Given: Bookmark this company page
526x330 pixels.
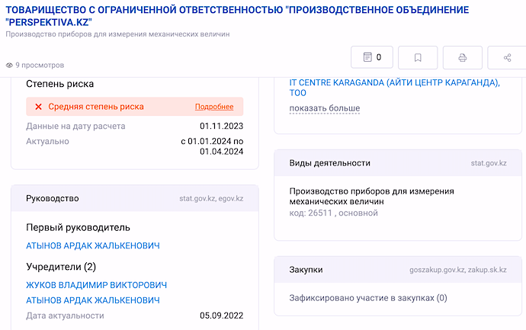Looking at the screenshot, I should coord(418,57).
